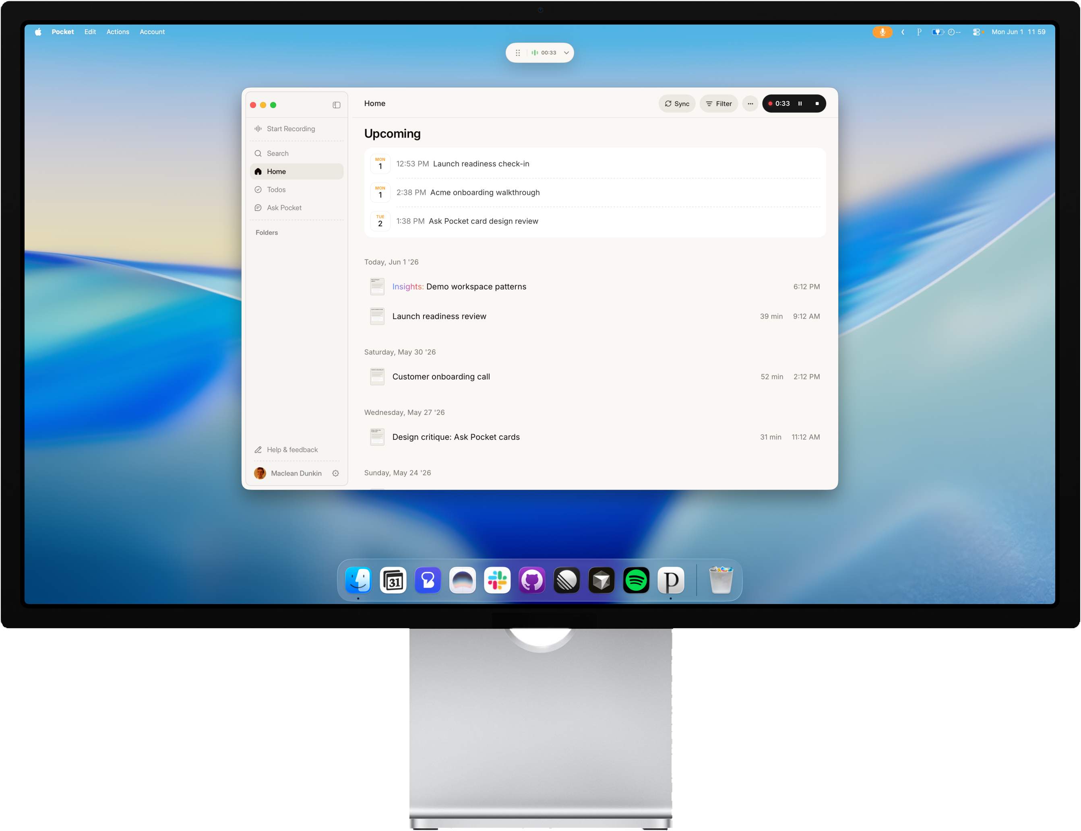Open Finder from the dock
The height and width of the screenshot is (831, 1081).
tap(358, 580)
